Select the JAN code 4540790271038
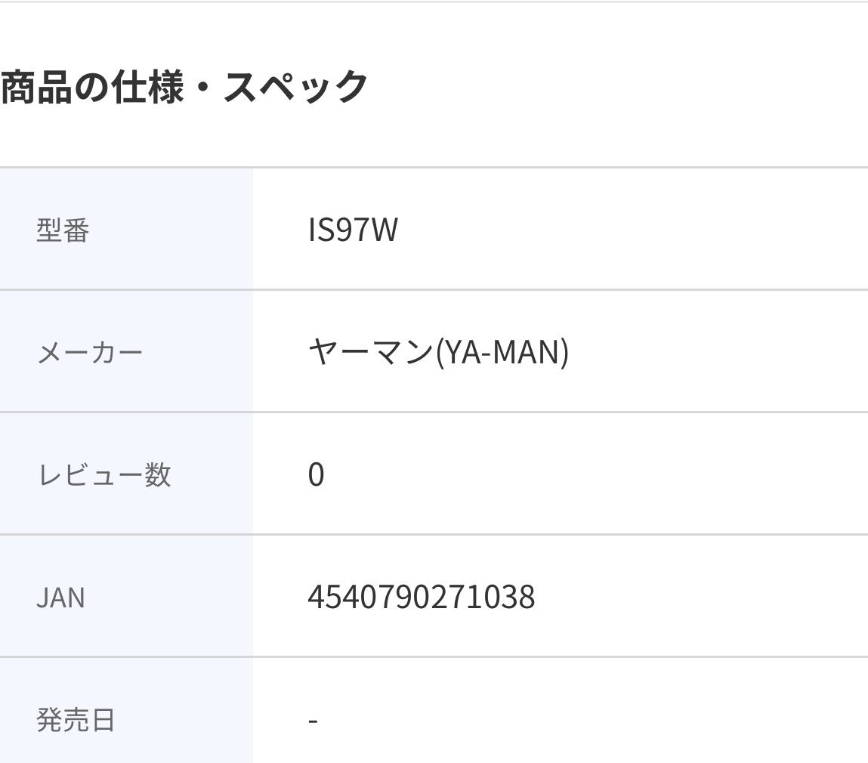868x763 pixels. tap(421, 598)
